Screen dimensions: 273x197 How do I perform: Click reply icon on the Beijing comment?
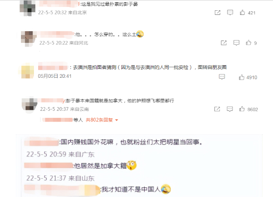point(230,13)
